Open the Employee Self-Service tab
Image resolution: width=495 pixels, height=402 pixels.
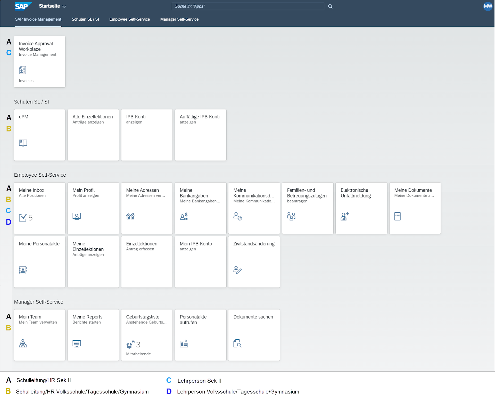(x=129, y=19)
